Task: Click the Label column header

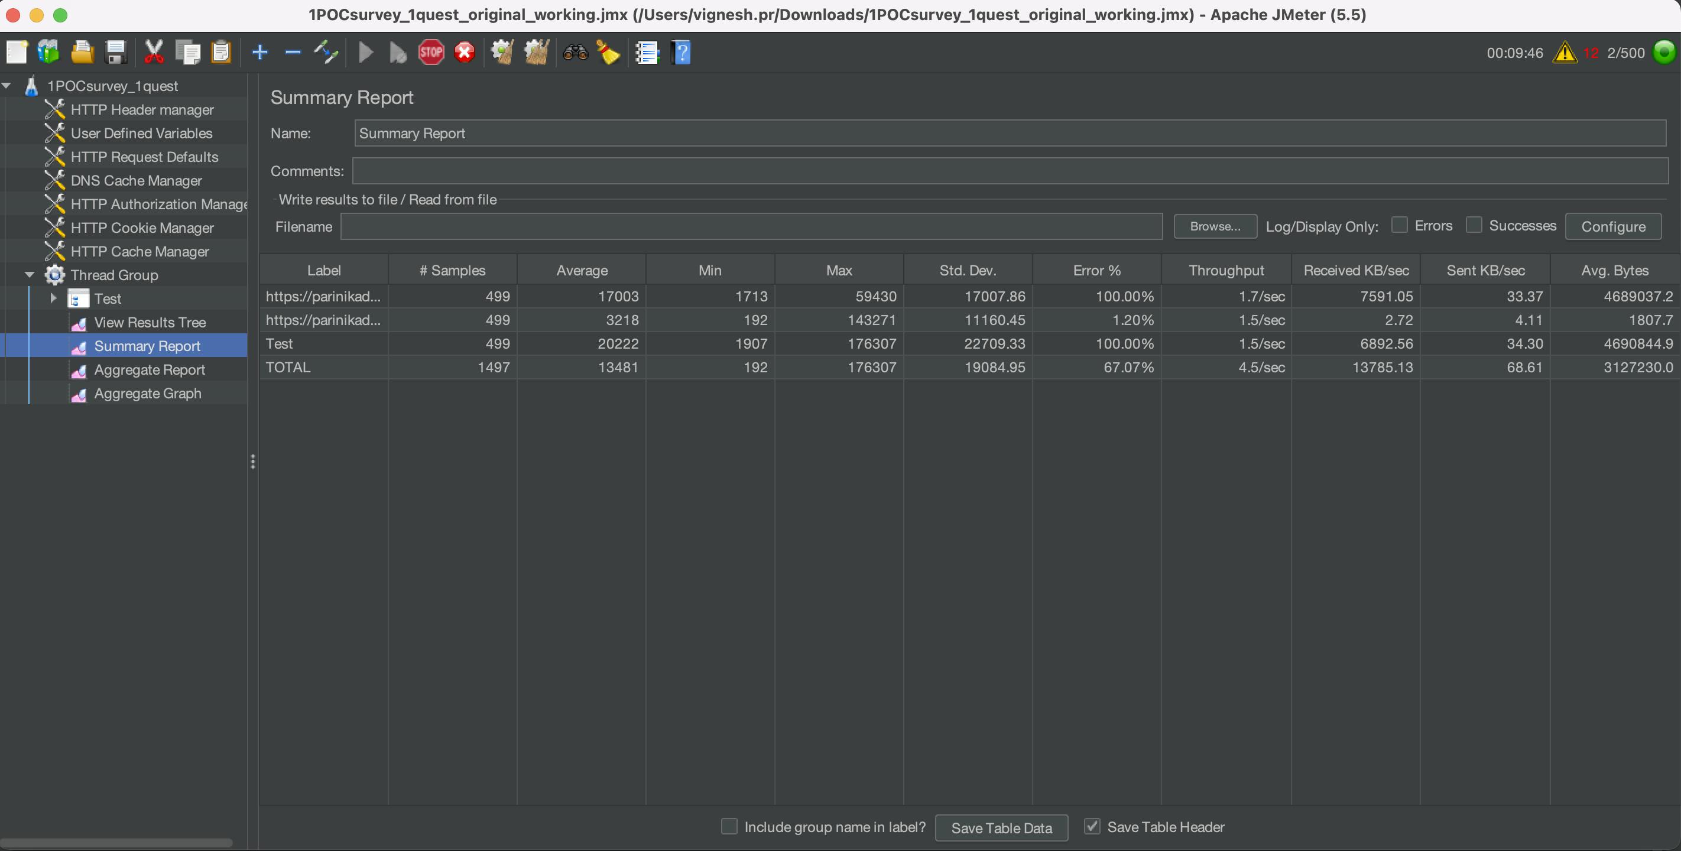Action: point(324,270)
